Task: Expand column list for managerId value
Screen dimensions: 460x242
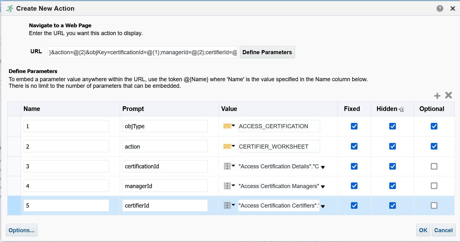Action: pos(323,187)
